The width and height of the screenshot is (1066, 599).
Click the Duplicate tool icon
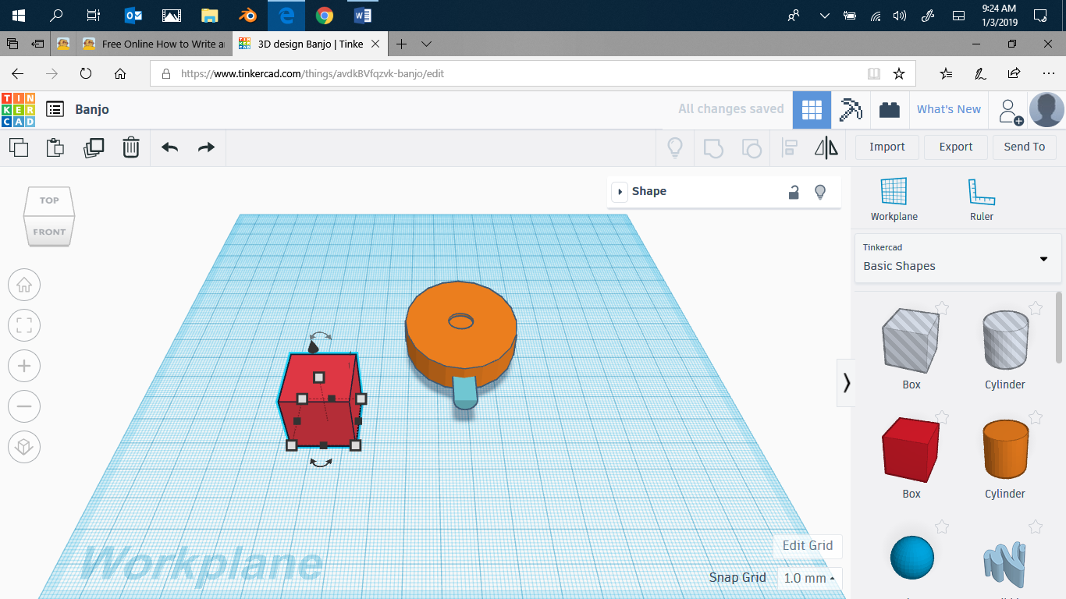click(94, 147)
